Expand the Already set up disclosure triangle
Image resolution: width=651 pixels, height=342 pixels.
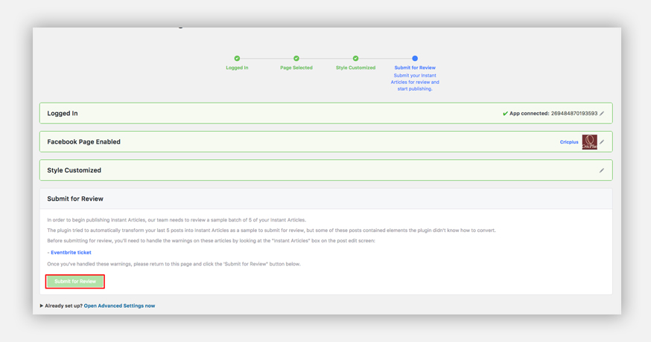42,306
